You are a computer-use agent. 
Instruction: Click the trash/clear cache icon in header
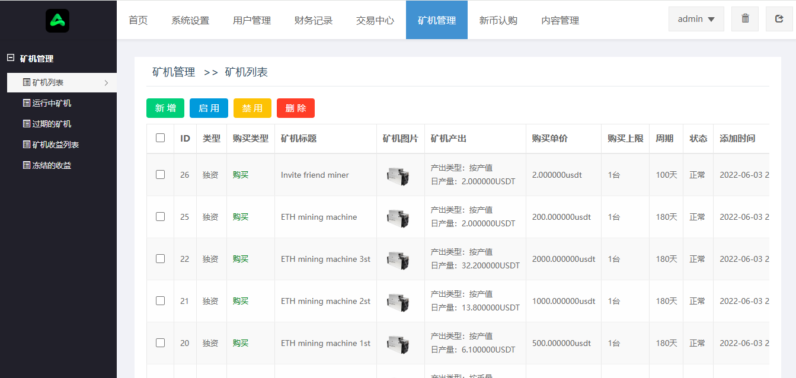pyautogui.click(x=744, y=18)
